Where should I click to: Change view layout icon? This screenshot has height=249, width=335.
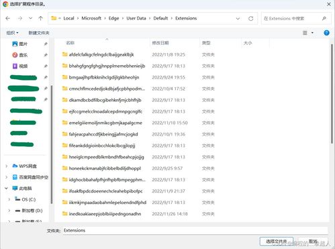point(305,33)
